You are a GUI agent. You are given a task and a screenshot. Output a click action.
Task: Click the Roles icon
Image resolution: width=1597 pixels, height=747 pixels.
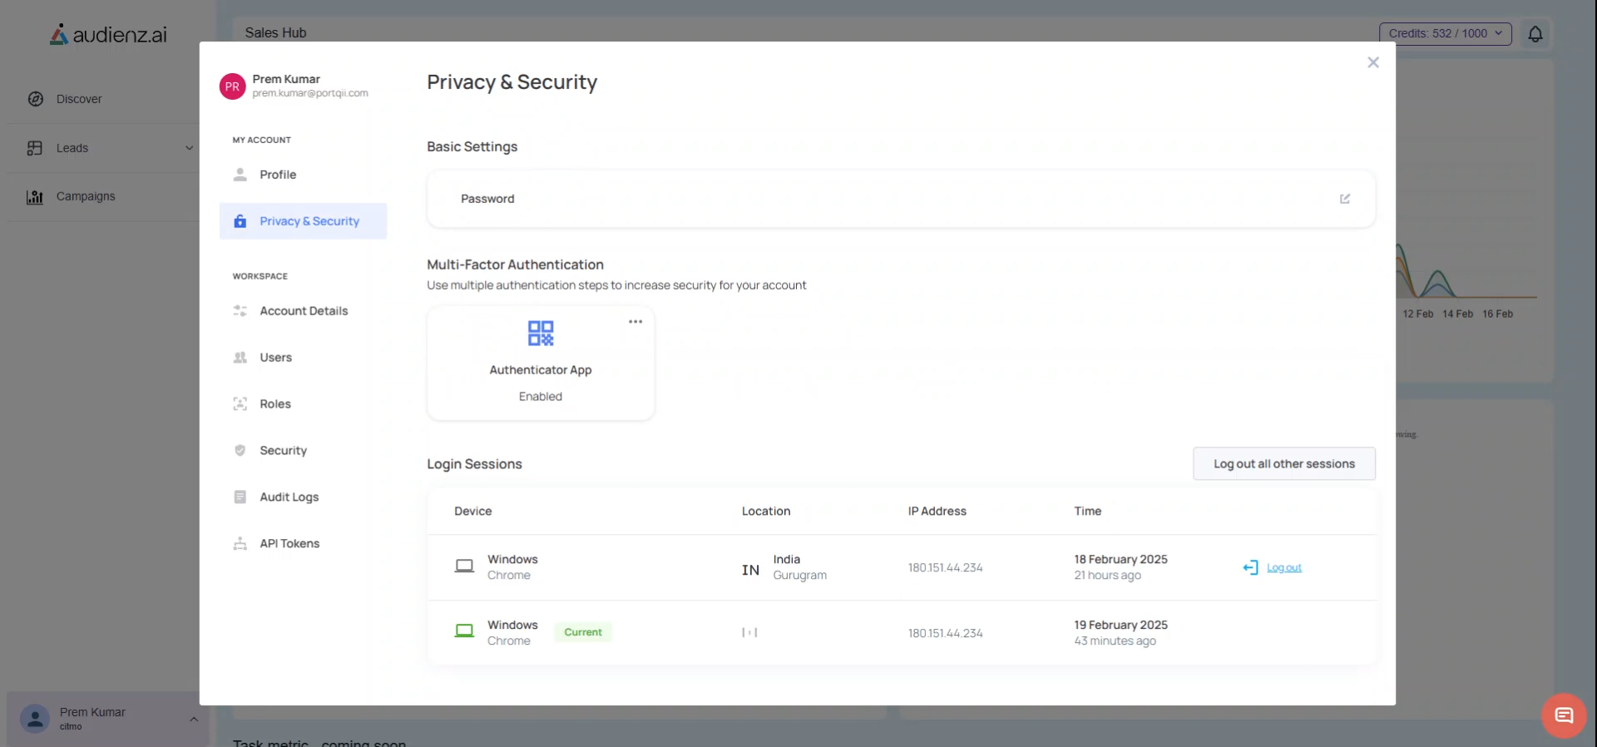240,404
